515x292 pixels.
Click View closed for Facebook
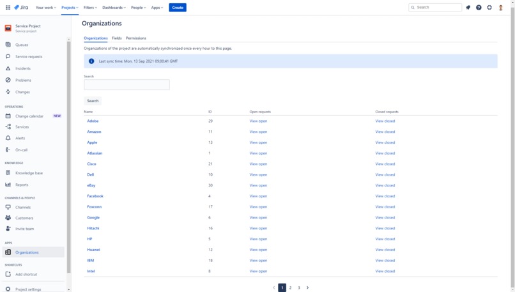click(385, 196)
